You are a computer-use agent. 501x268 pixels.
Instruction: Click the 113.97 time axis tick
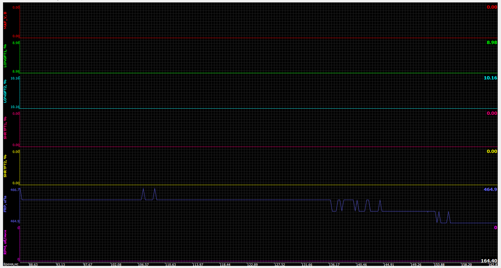(x=198, y=264)
